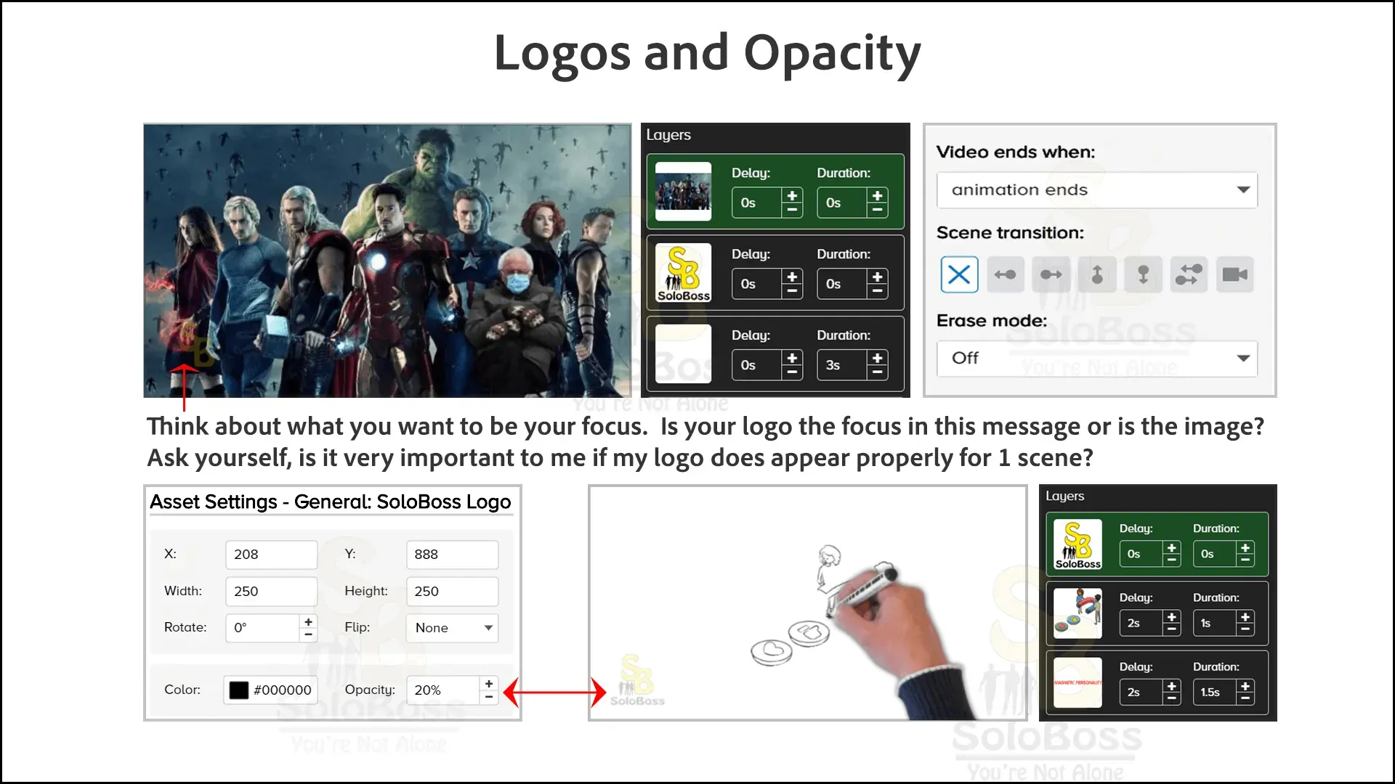1395x784 pixels.
Task: Choose the slide-right scene transition icon
Action: click(x=1051, y=274)
